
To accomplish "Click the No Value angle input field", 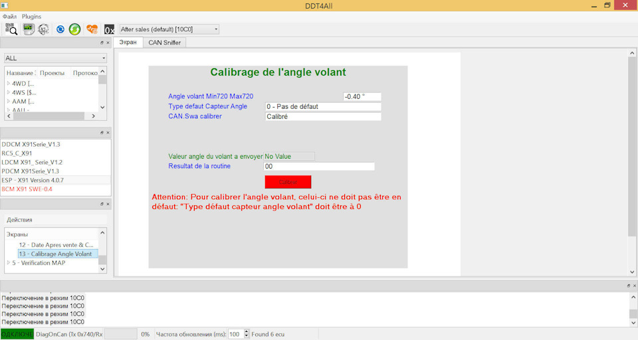I will pyautogui.click(x=289, y=156).
